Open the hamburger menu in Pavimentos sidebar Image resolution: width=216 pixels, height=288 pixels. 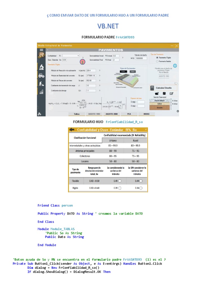tap(42, 50)
